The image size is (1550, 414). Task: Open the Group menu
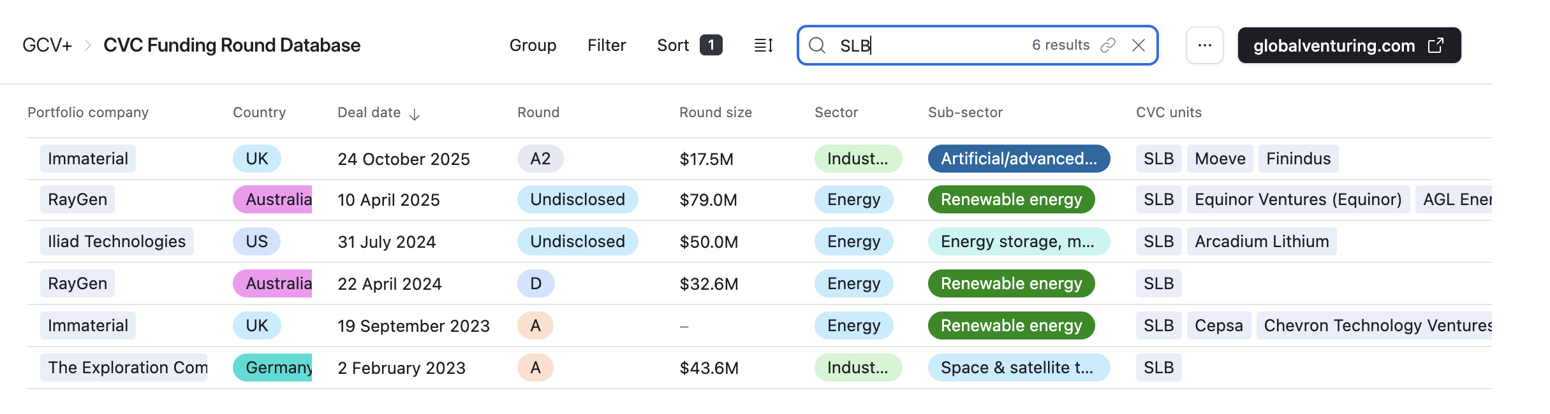(533, 45)
